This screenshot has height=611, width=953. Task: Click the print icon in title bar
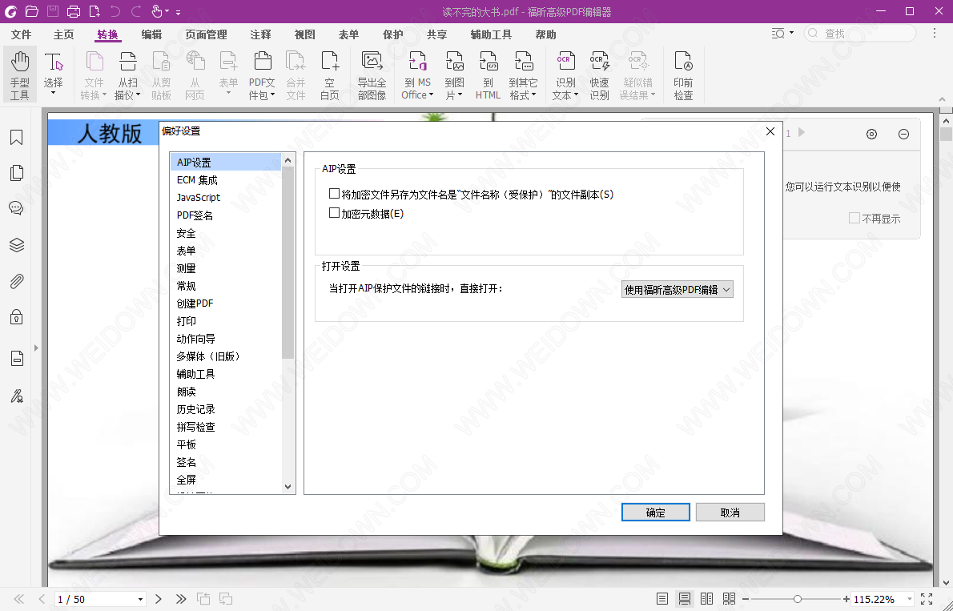click(x=73, y=11)
